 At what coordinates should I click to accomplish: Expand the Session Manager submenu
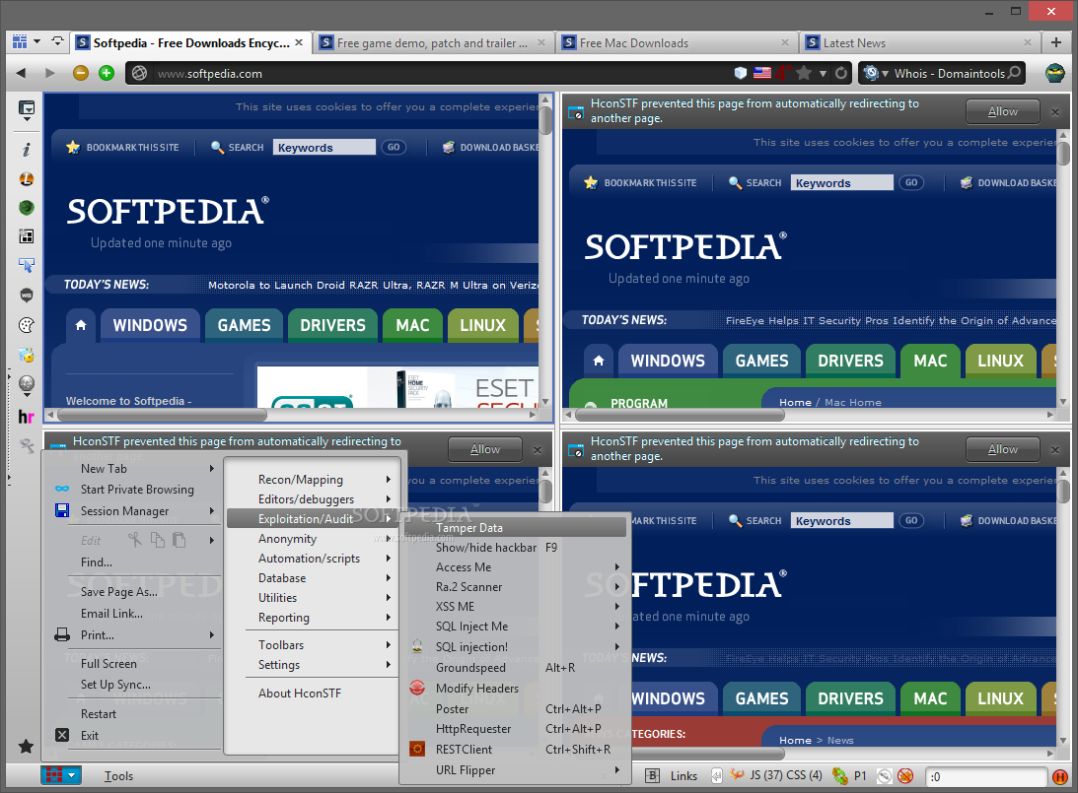click(x=137, y=511)
